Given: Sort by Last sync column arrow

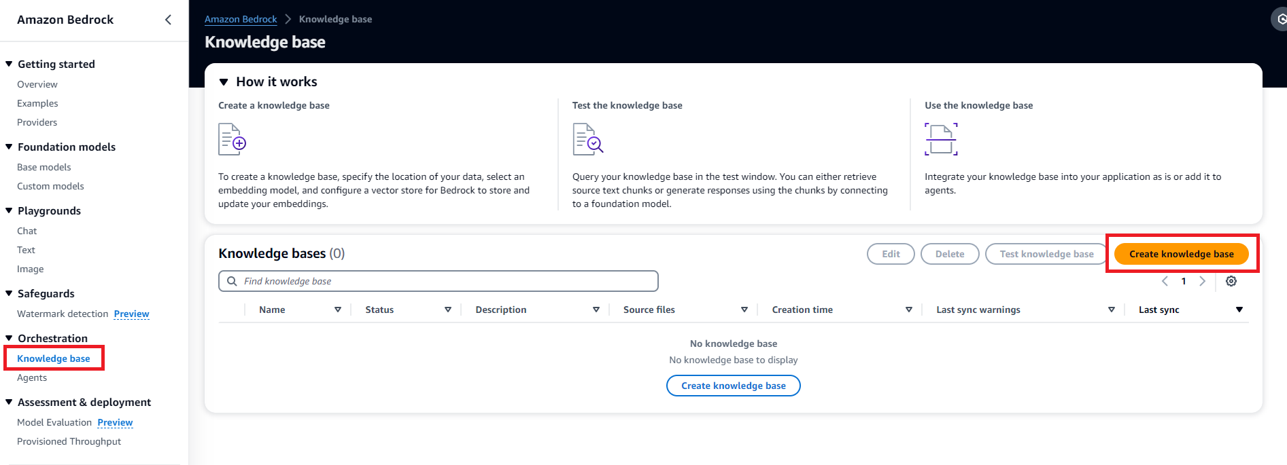Looking at the screenshot, I should click(1239, 310).
